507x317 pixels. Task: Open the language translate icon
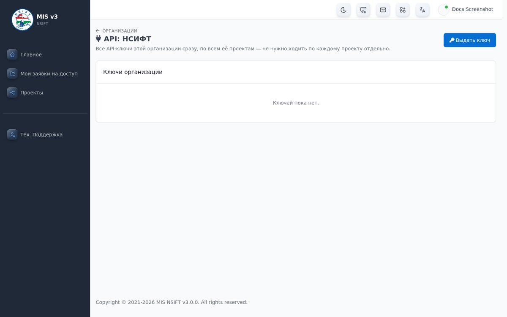pyautogui.click(x=422, y=10)
